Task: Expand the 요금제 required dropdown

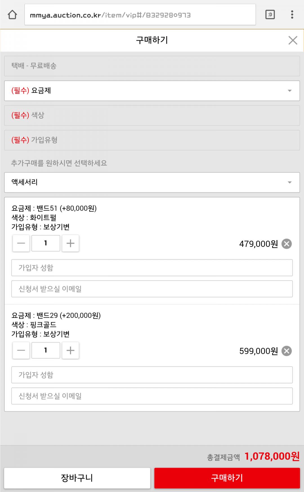Action: tap(152, 91)
